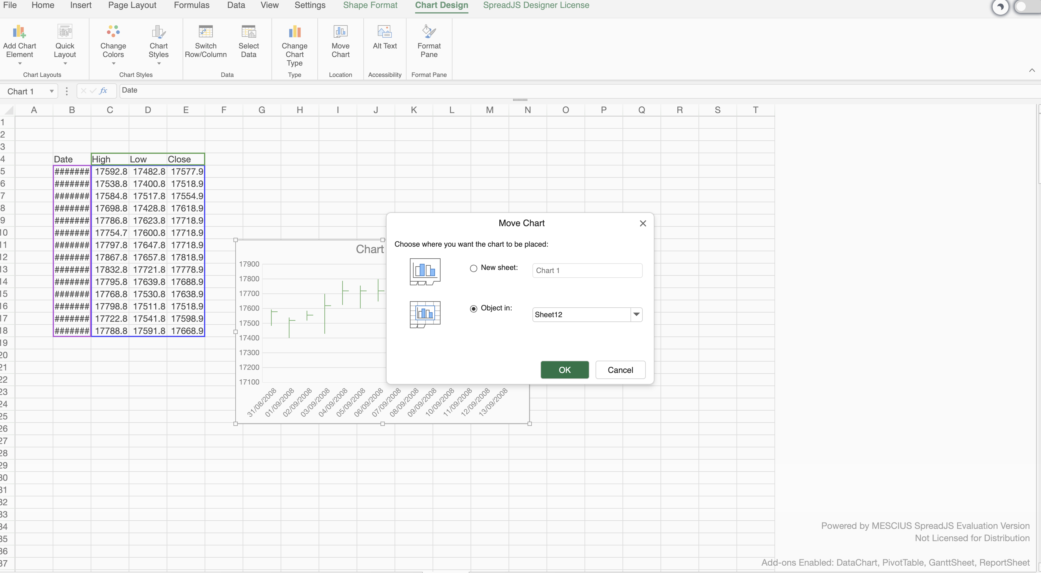
Task: Open the Select Data tool
Action: (248, 32)
